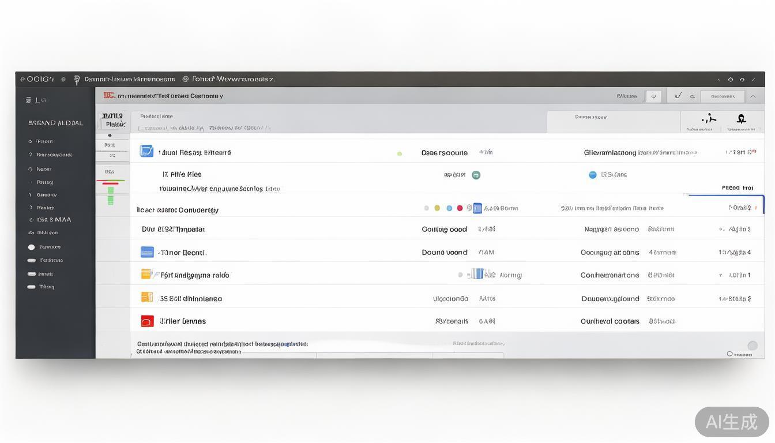775x443 pixels.
Task: Click the person icon at the far top right
Action: click(741, 119)
